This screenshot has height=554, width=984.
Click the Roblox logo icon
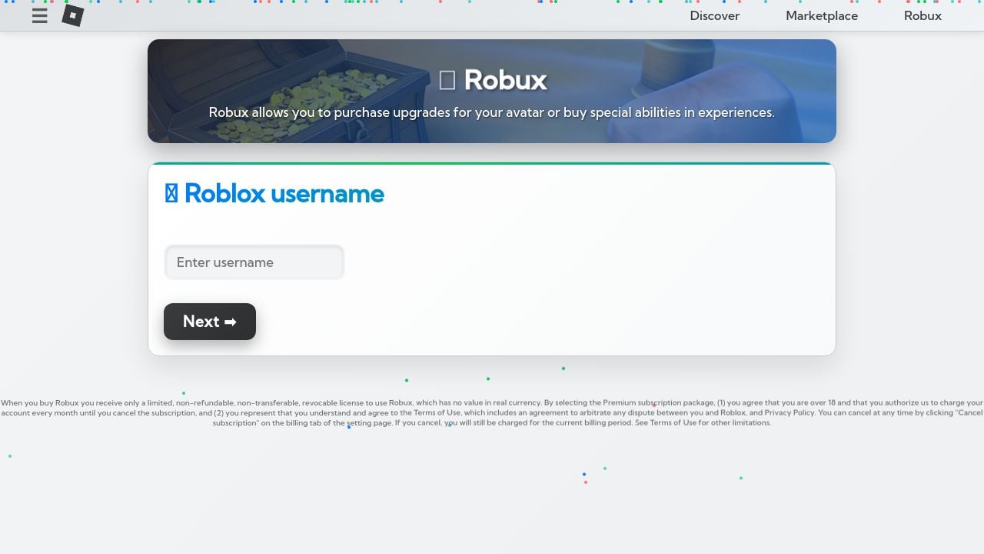pos(72,15)
